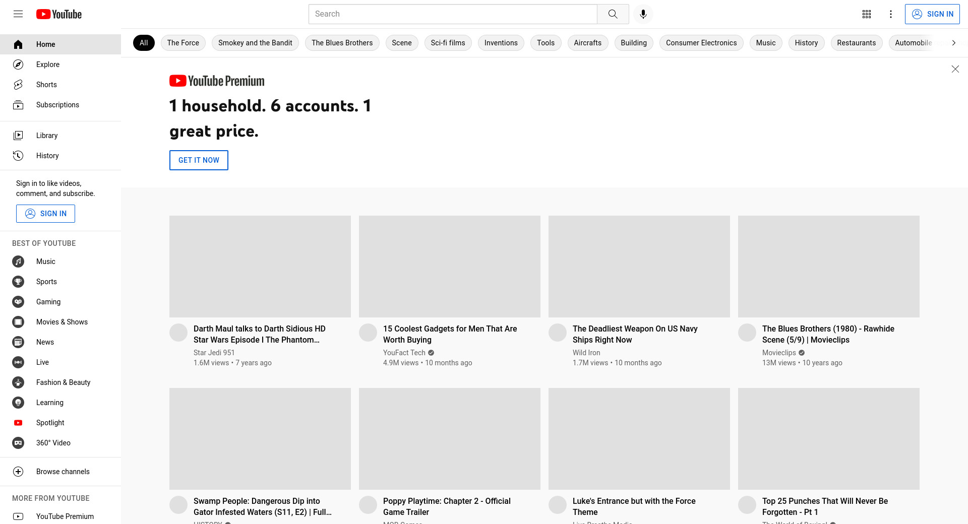Dismiss the YouTube Premium banner
Viewport: 968px width, 524px height.
click(955, 69)
